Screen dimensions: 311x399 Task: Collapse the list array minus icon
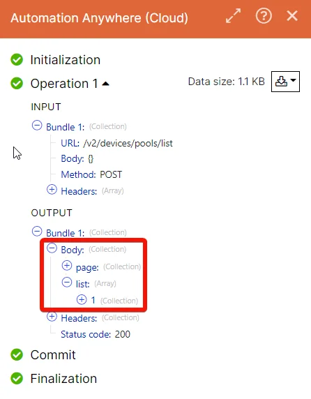point(67,283)
